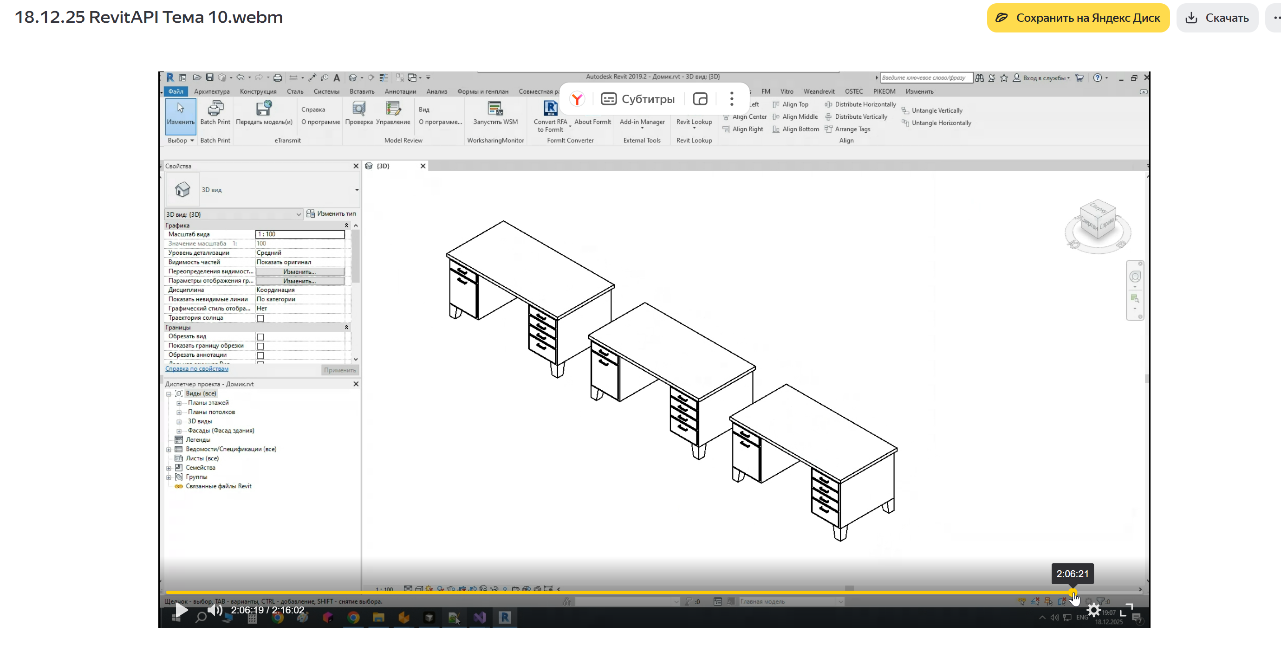Screen dimensions: 1281x651
Task: Enable the Траектория солнца checkbox
Action: (260, 319)
